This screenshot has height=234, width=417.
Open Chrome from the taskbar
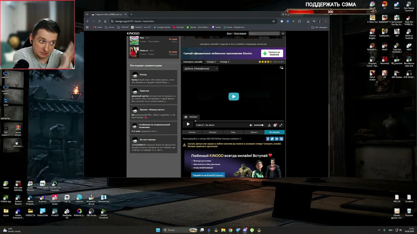click(x=230, y=230)
